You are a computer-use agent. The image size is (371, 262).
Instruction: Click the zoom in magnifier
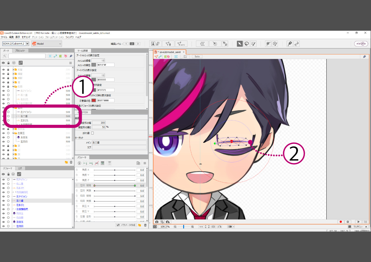[192, 227]
